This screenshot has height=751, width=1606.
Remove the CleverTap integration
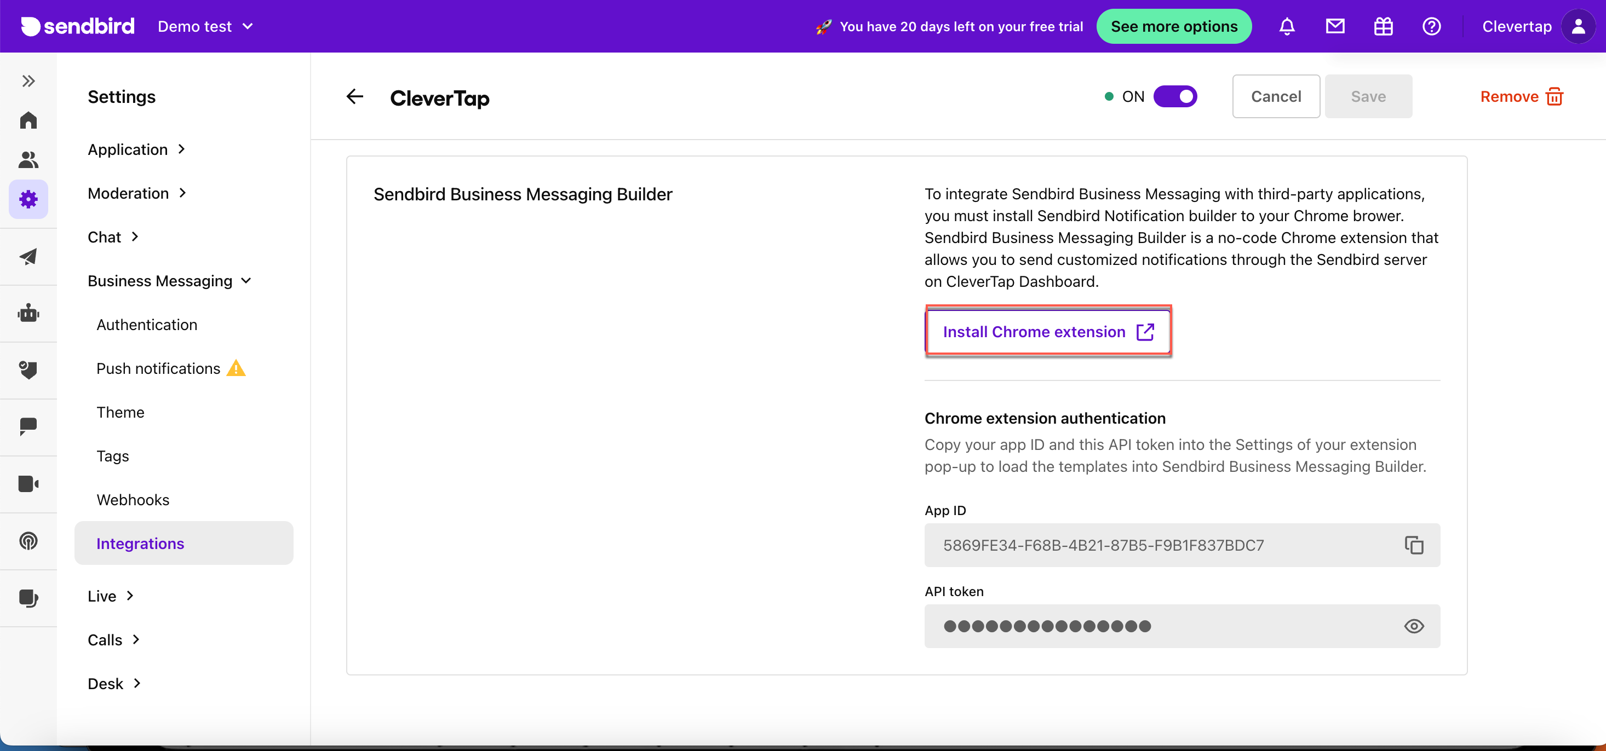point(1521,96)
